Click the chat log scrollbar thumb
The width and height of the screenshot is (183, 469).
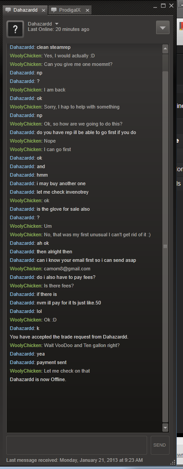coord(166,247)
